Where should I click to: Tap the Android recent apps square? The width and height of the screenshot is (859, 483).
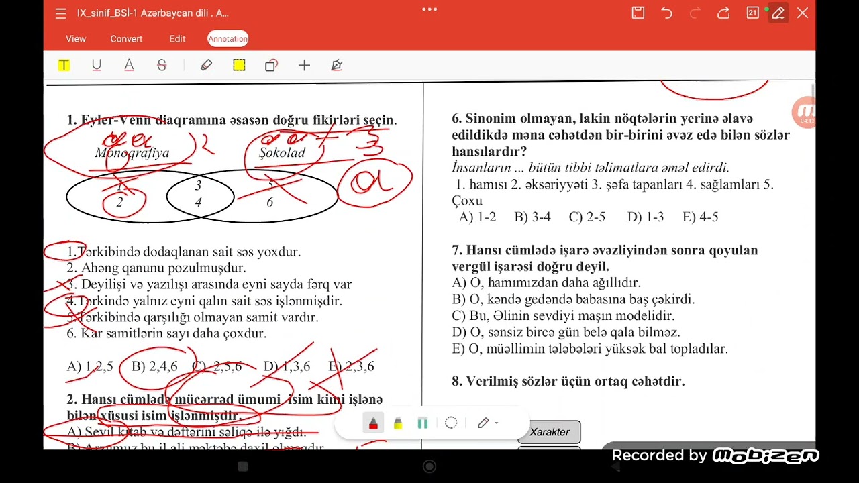(243, 466)
